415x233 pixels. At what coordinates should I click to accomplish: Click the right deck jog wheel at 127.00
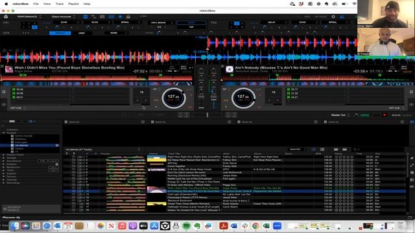click(x=243, y=98)
